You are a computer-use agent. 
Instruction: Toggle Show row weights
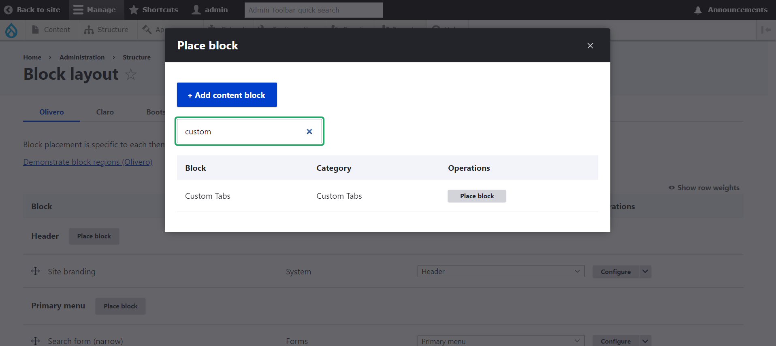(x=704, y=188)
